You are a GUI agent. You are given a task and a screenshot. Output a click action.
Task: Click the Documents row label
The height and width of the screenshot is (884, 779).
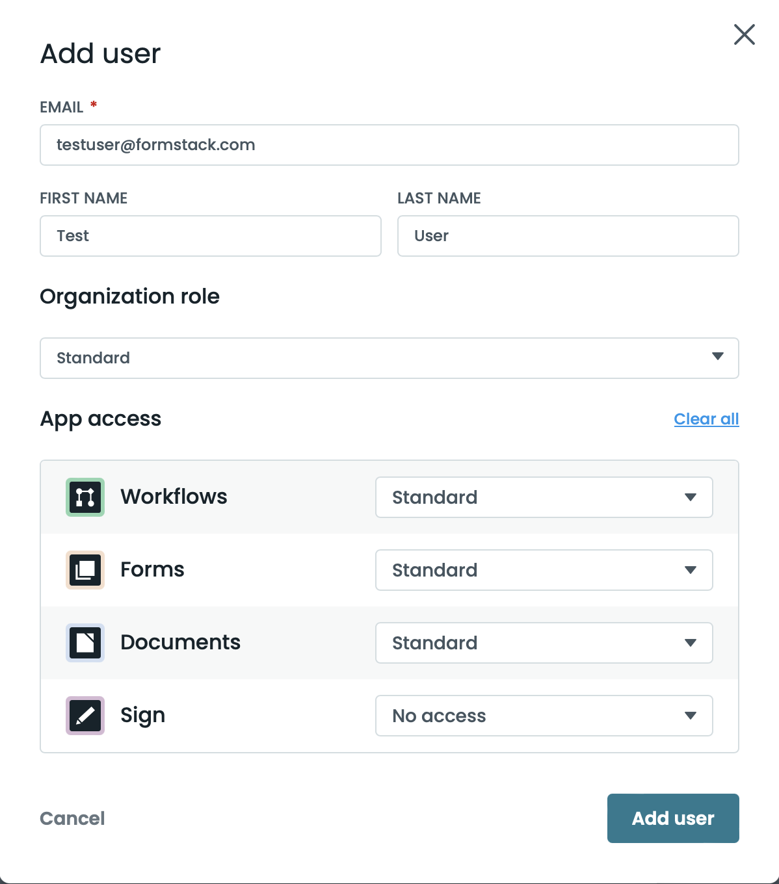tap(180, 642)
